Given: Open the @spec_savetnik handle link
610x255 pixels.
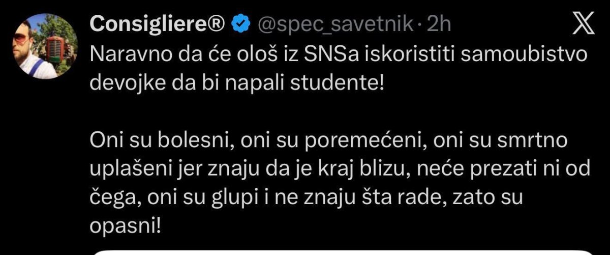Looking at the screenshot, I should click(x=335, y=24).
